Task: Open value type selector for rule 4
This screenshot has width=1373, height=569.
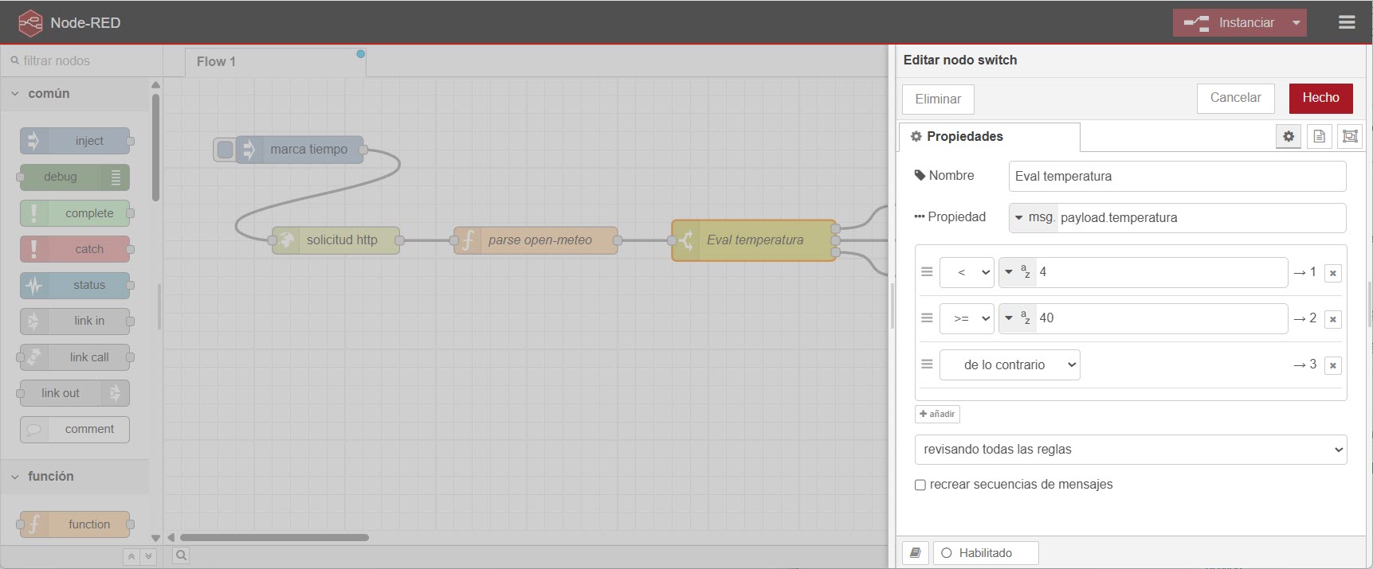Action: tap(1018, 272)
